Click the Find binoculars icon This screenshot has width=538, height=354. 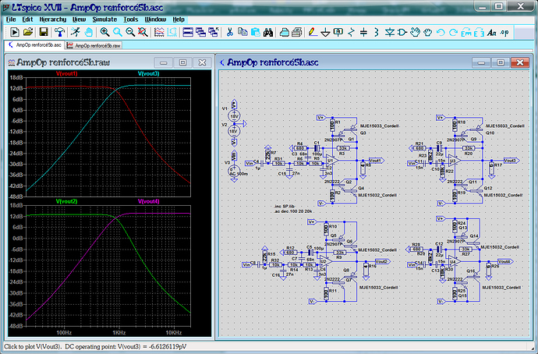[268, 32]
